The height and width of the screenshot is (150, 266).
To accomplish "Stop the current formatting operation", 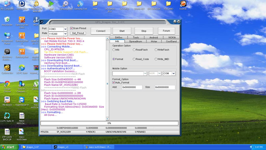I will pos(144,31).
